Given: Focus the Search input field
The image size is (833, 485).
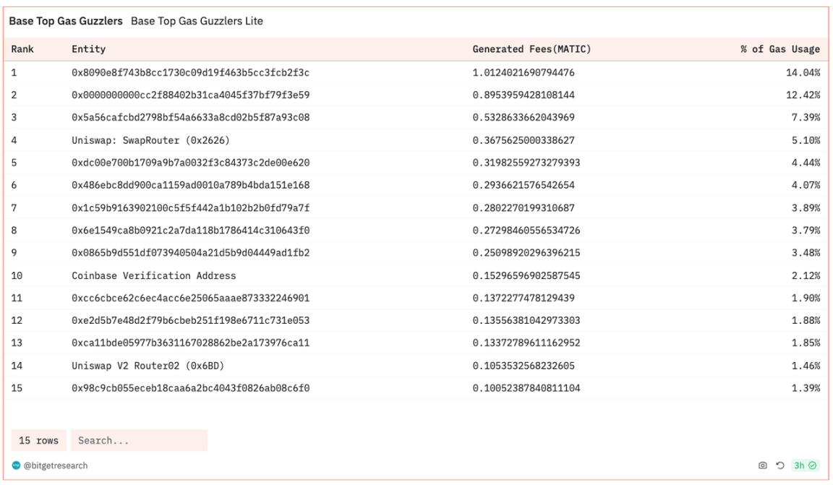Looking at the screenshot, I should 139,440.
